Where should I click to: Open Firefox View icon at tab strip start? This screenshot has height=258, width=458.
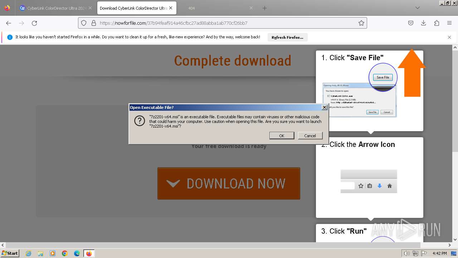(x=7, y=8)
